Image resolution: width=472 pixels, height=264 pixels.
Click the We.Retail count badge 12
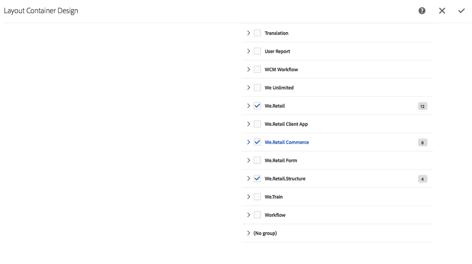coord(422,106)
